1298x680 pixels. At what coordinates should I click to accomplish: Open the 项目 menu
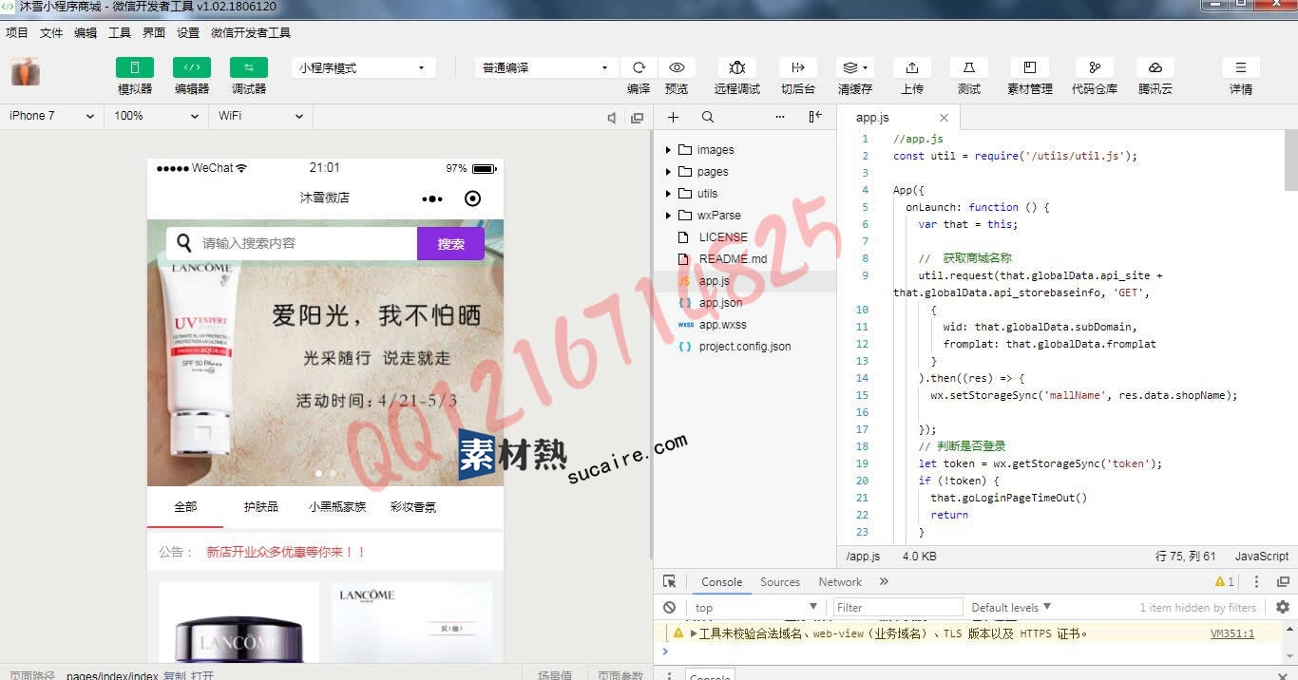point(17,32)
